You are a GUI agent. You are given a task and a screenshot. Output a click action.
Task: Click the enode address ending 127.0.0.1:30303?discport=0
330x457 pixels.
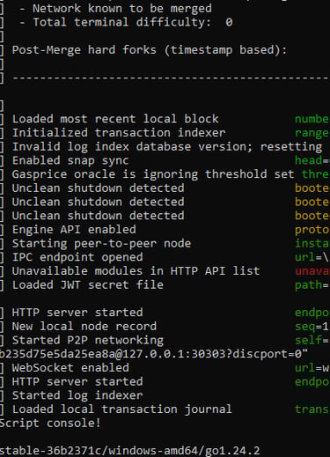(154, 354)
